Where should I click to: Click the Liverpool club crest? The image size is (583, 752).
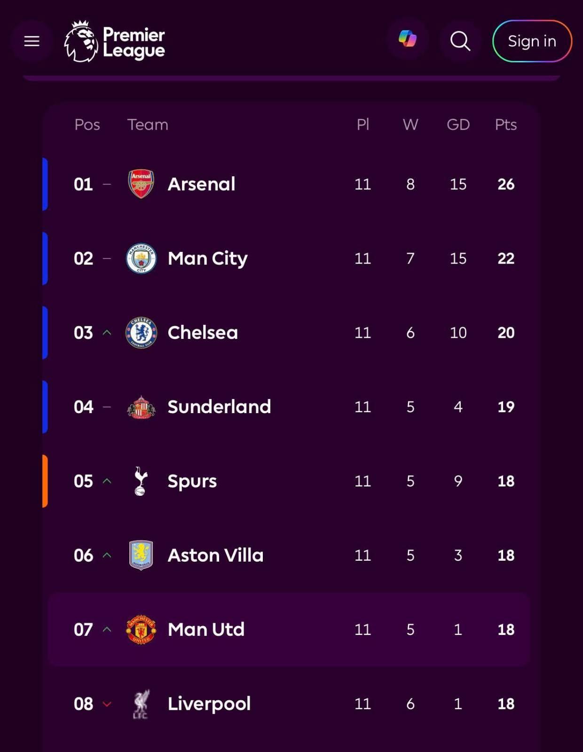141,704
